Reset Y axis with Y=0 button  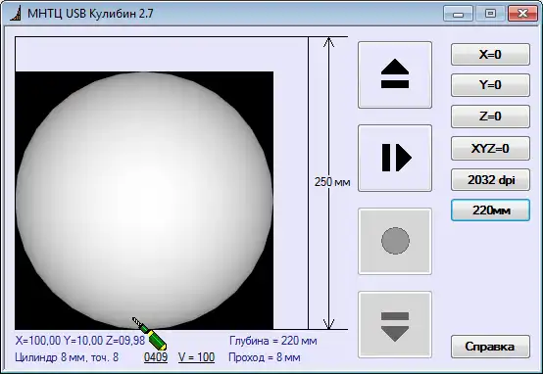490,85
